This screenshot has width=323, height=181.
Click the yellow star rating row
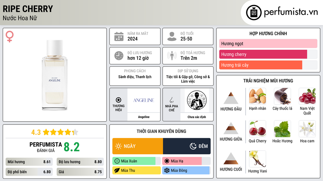[x=60, y=132]
